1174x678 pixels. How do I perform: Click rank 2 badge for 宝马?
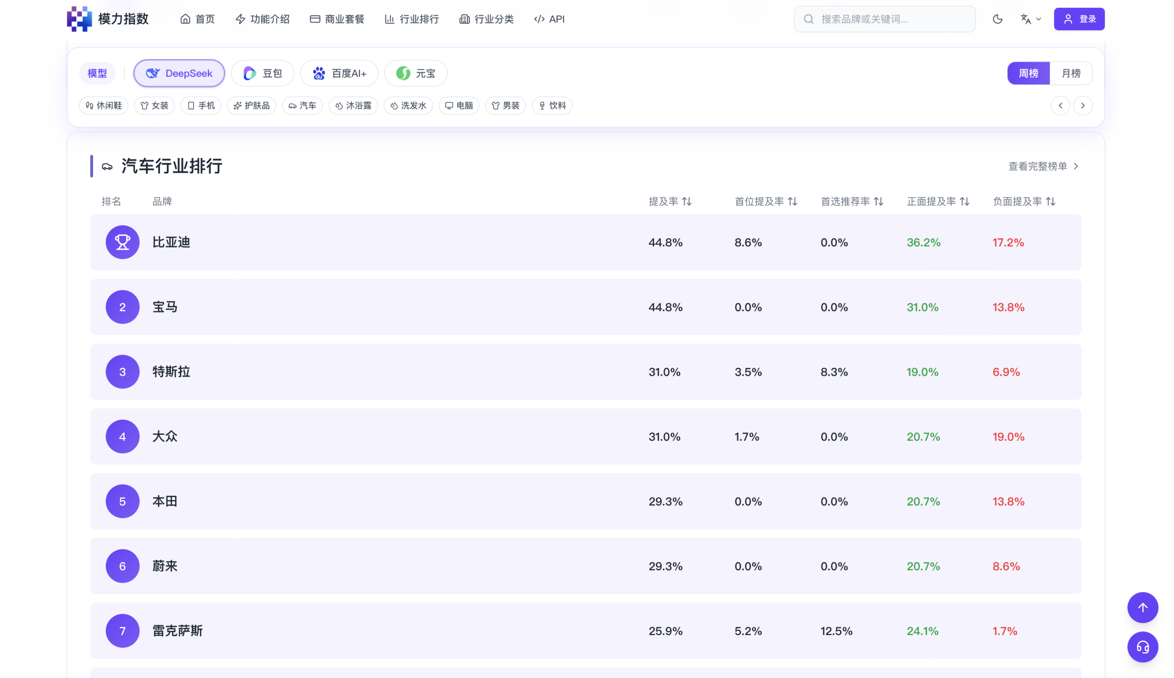(x=122, y=307)
